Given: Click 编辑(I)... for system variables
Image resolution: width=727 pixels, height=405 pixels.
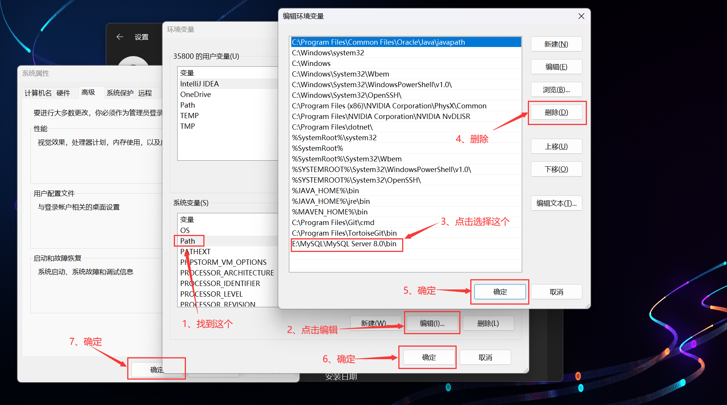Looking at the screenshot, I should (432, 323).
